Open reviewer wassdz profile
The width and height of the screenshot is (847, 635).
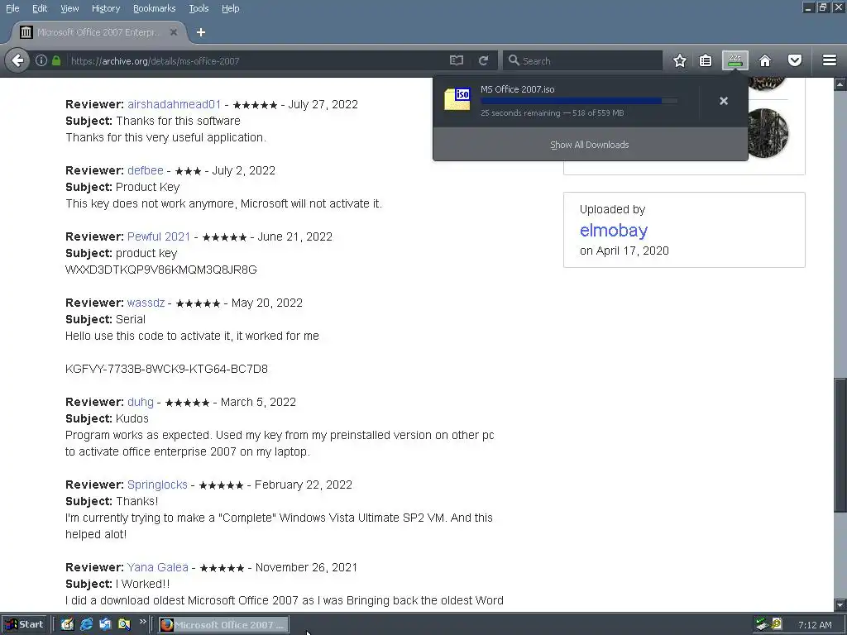pos(146,303)
